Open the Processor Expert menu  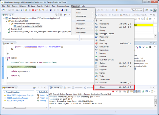tap(64, 6)
